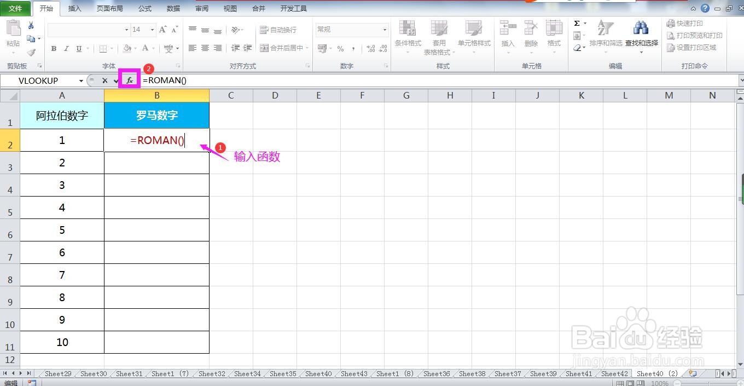Open the 文件 File tab

pos(15,8)
